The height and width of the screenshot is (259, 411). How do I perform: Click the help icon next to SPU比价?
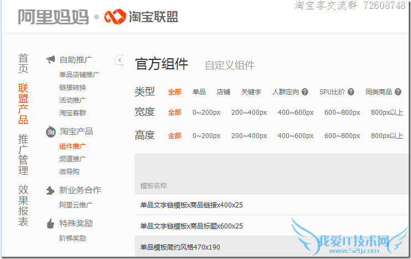point(351,92)
